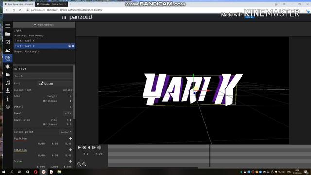Click the Position label link
311x175 pixels.
[x=20, y=138]
